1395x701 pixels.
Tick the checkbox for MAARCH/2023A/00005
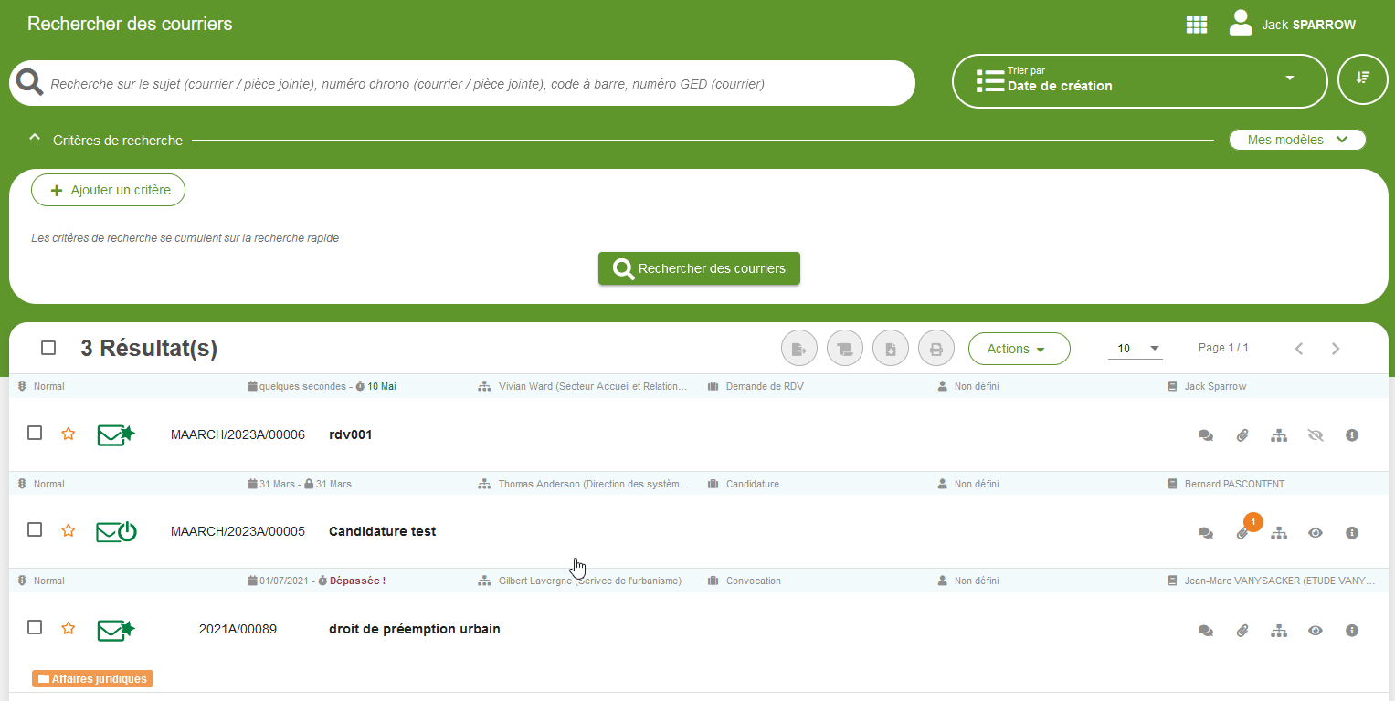(x=35, y=529)
